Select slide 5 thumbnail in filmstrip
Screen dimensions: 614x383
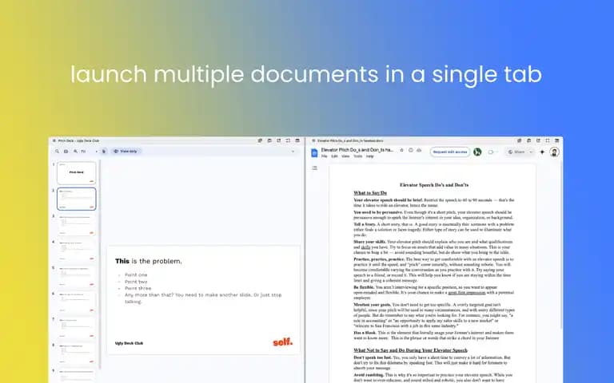(x=77, y=276)
